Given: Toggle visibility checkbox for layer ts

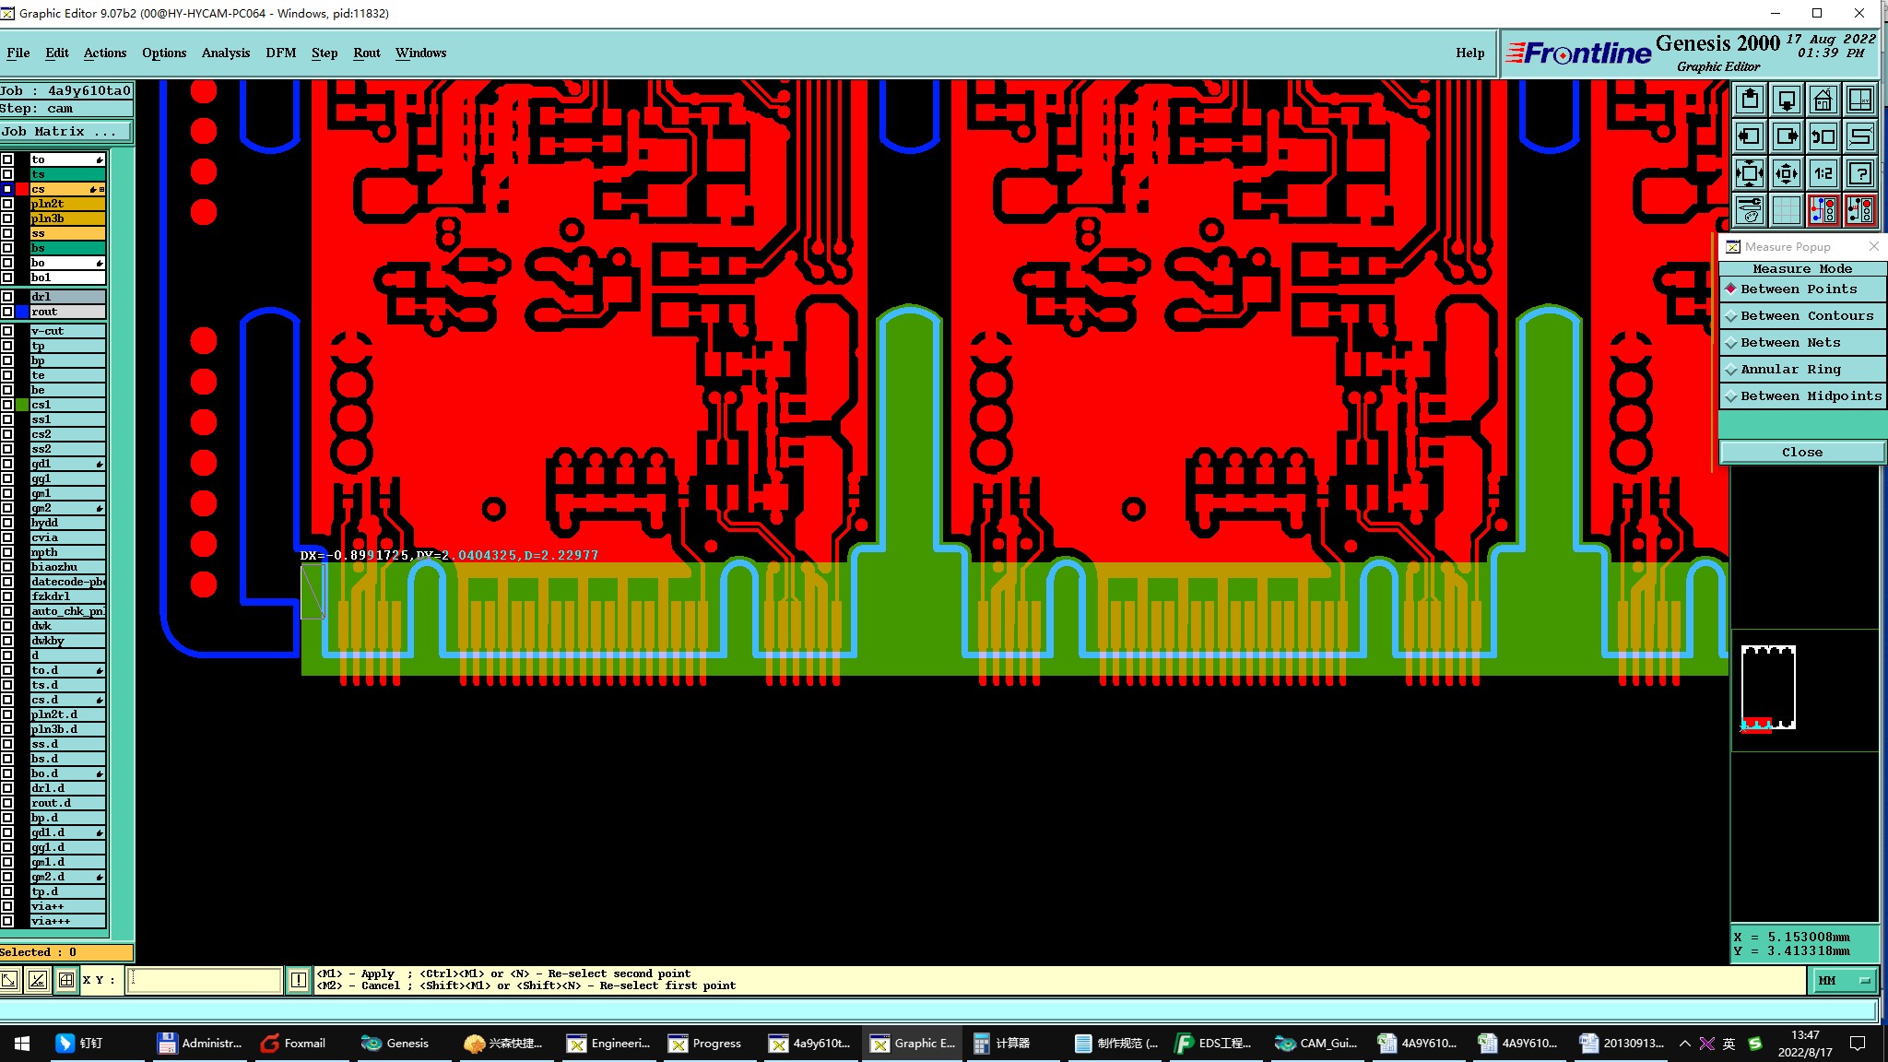Looking at the screenshot, I should (7, 174).
